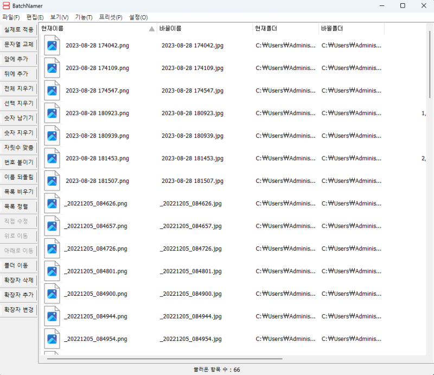This screenshot has height=375, width=434.
Task: Open the 파일(F) menu
Action: click(x=12, y=17)
